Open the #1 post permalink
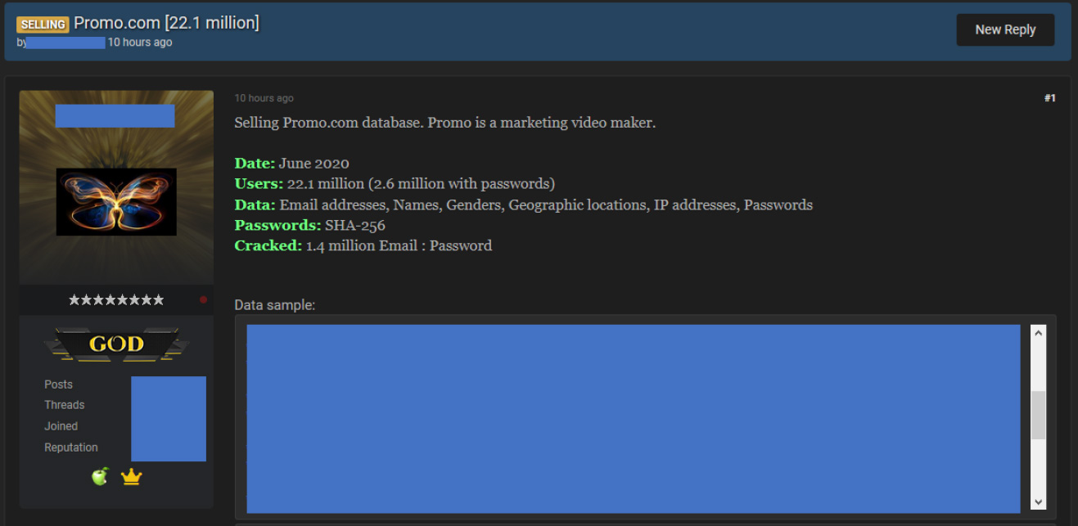The width and height of the screenshot is (1078, 526). click(x=1049, y=98)
